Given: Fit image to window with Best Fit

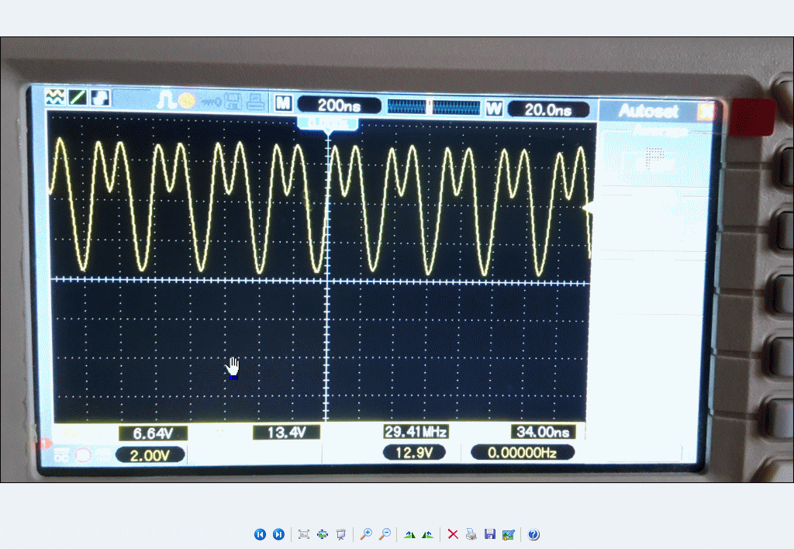Looking at the screenshot, I should (x=304, y=534).
